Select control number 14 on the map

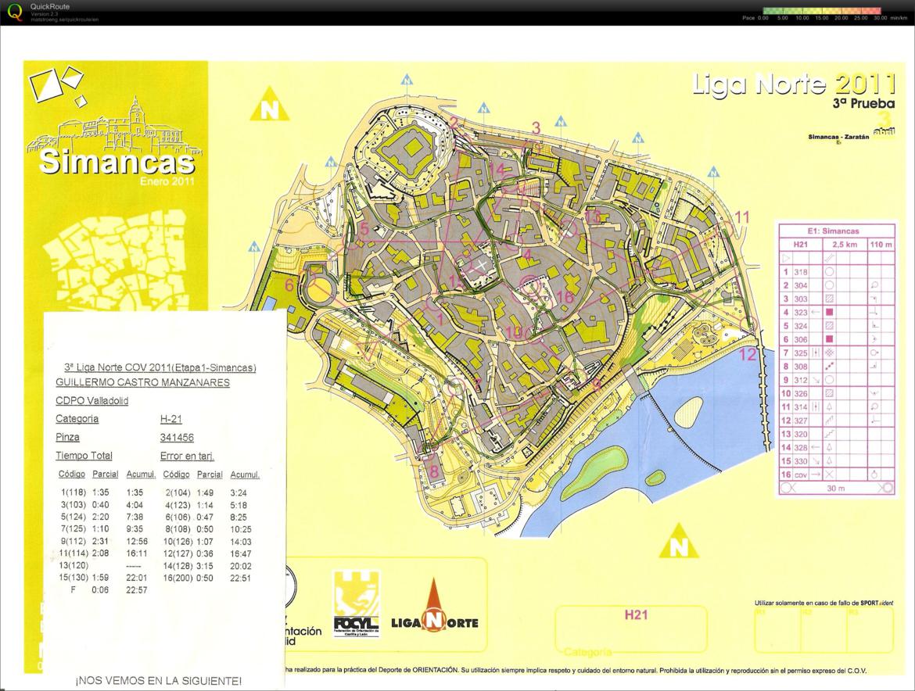(497, 169)
